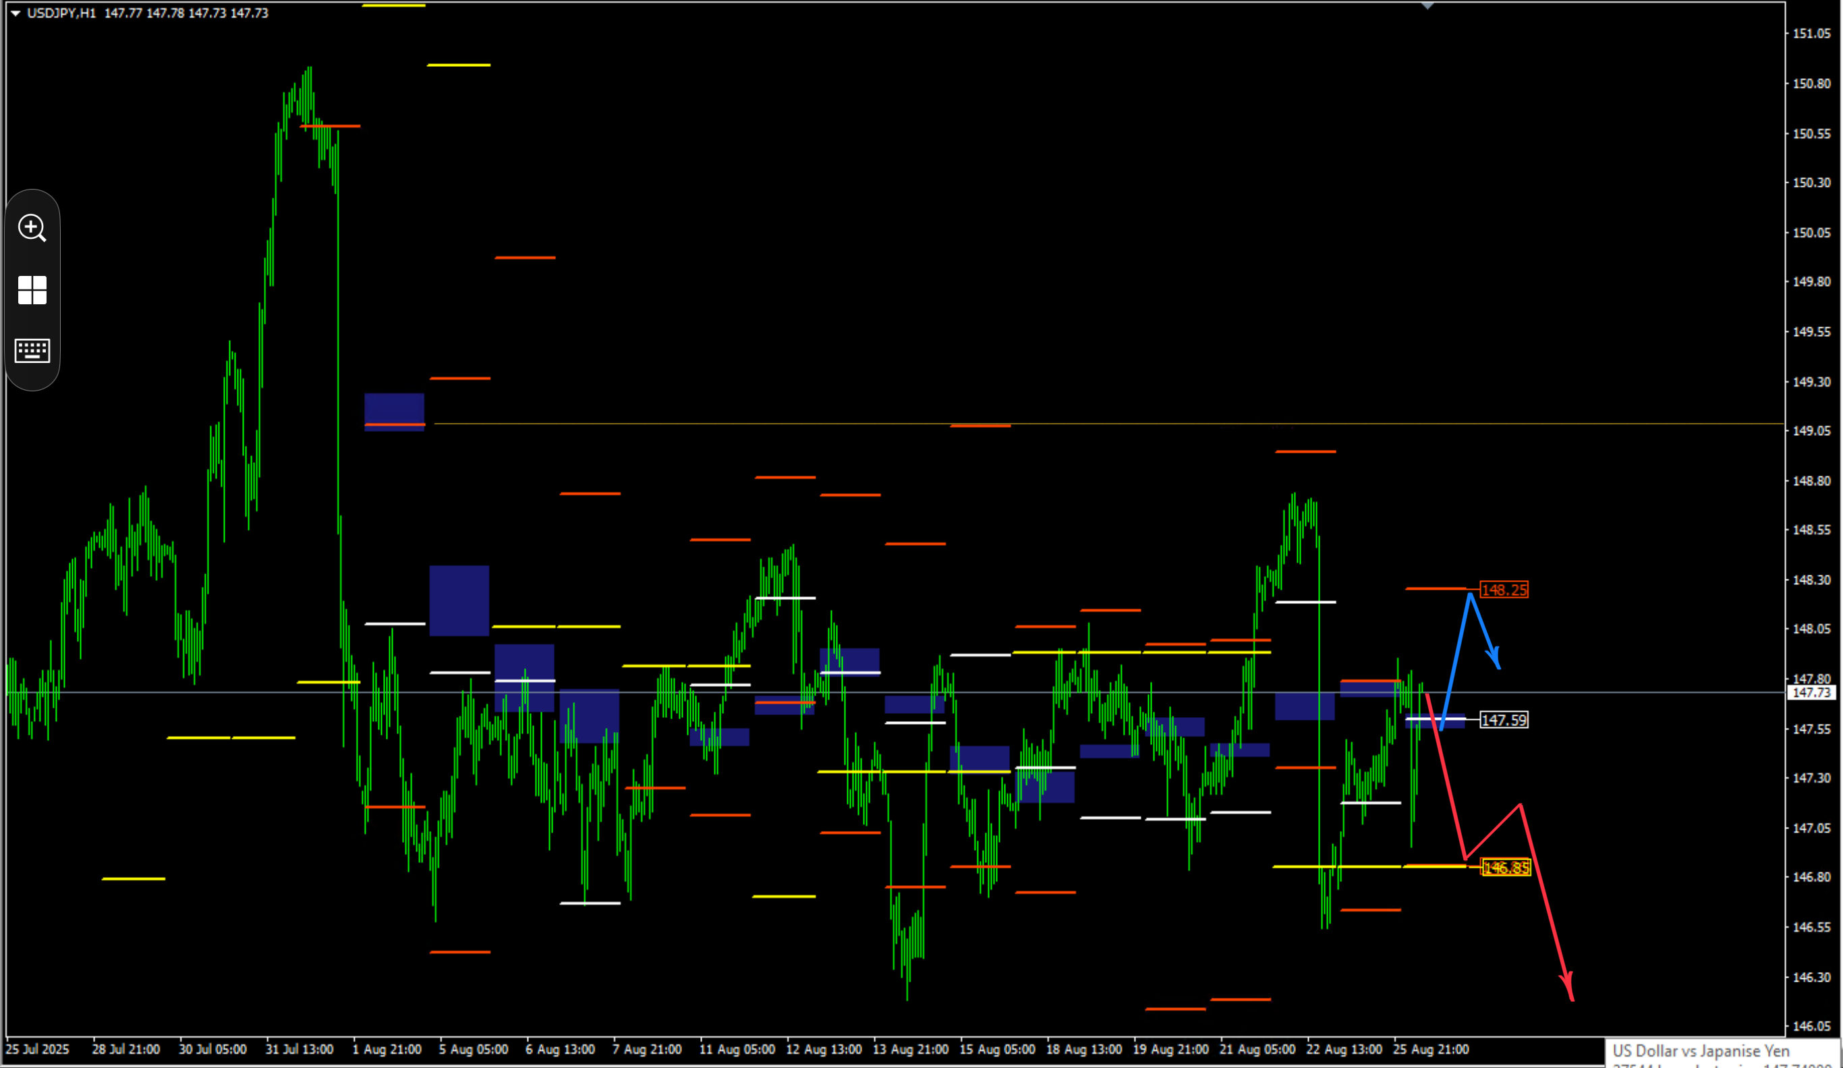This screenshot has width=1843, height=1068.
Task: Click the USDJPY,H1 symbol label
Action: tap(61, 13)
